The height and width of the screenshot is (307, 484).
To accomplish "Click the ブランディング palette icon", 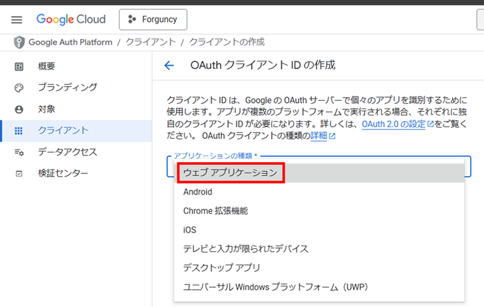I will 19,88.
